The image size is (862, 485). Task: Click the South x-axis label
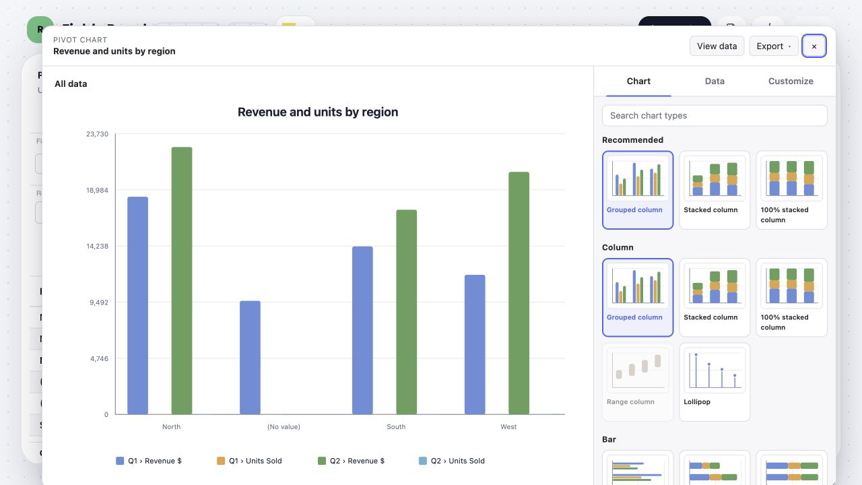(x=396, y=426)
